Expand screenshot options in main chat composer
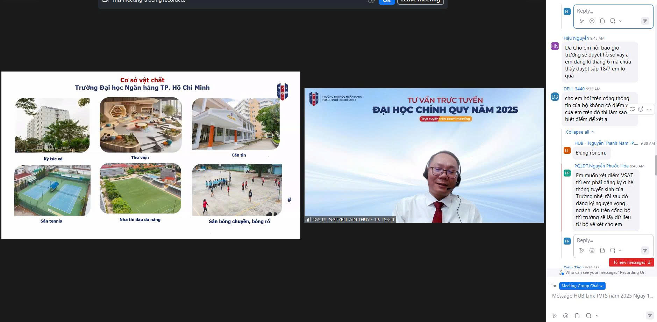This screenshot has height=322, width=657. click(597, 316)
